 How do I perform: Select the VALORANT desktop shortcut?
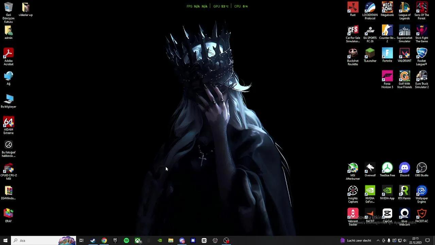[x=404, y=55]
